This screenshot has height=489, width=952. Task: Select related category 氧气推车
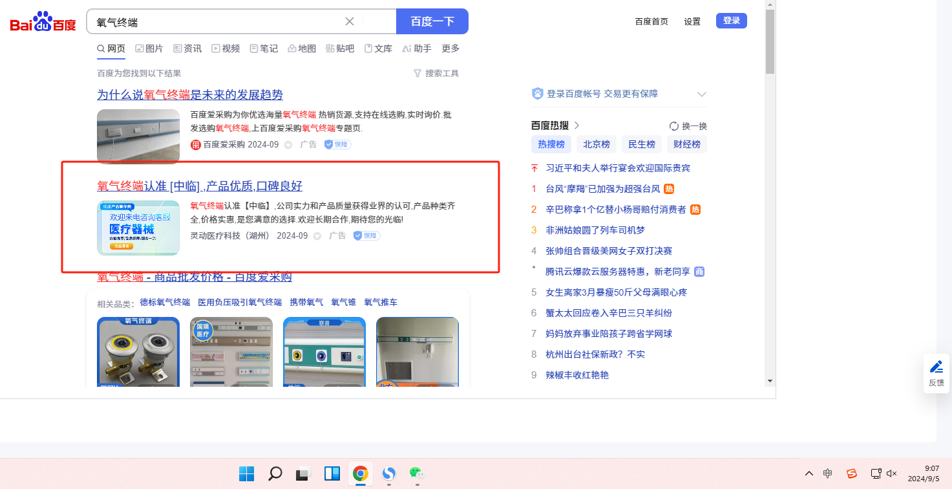tap(381, 302)
